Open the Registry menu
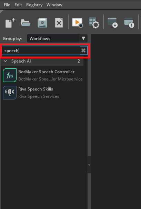 [34, 5]
